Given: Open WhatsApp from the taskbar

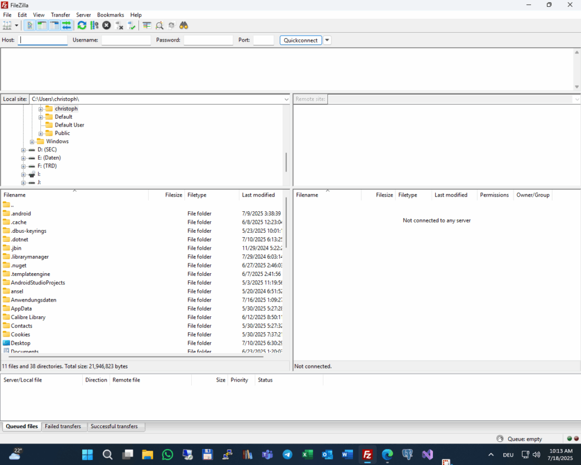Looking at the screenshot, I should pos(167,455).
